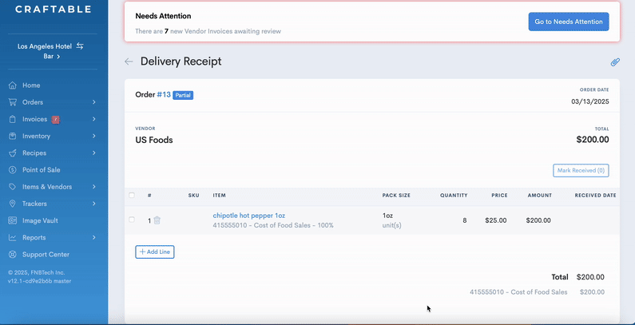Click the Point of Sale dollar icon
635x325 pixels.
click(x=13, y=170)
